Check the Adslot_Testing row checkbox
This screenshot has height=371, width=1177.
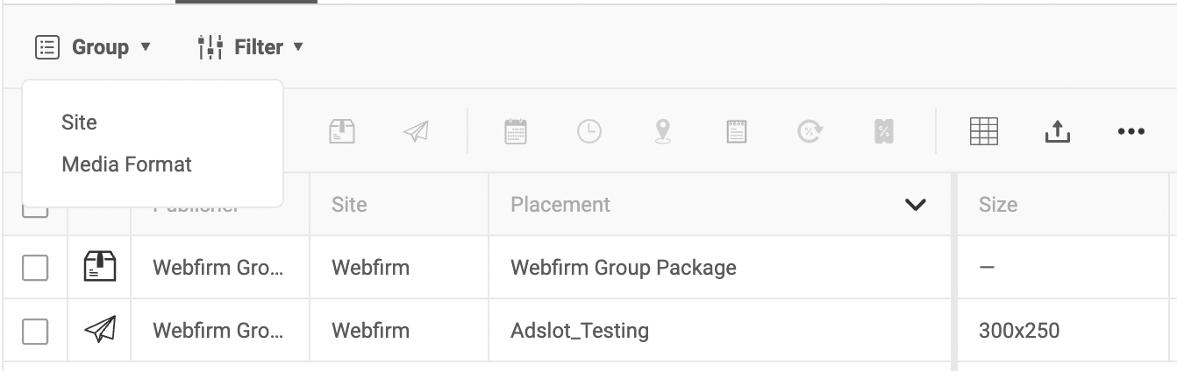tap(35, 332)
